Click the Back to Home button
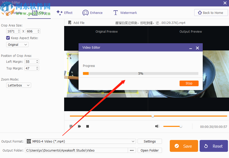The image size is (229, 158). (x=211, y=13)
